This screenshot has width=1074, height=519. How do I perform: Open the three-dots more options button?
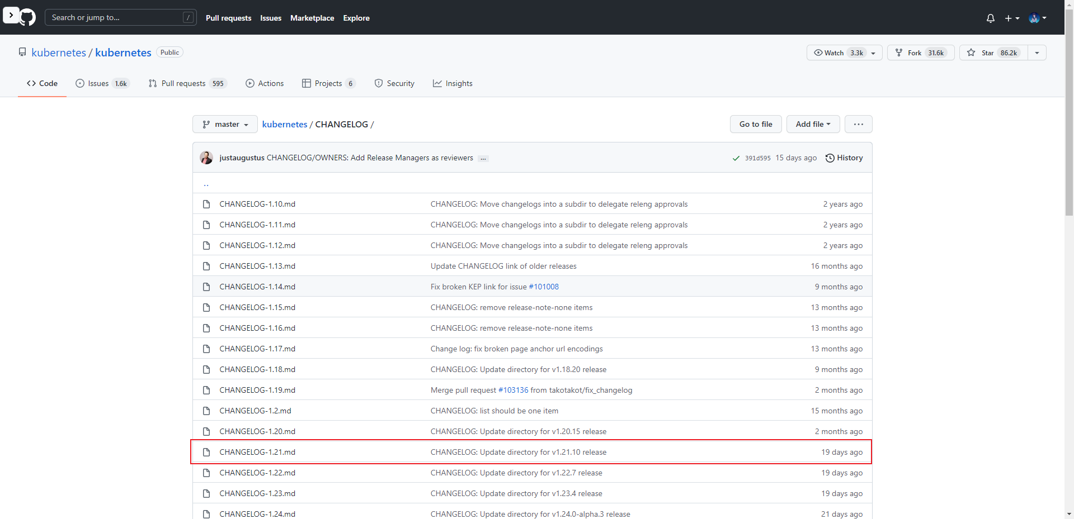point(859,124)
